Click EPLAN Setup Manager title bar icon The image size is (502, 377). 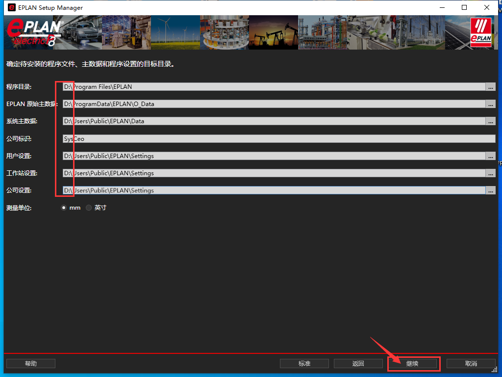(11, 8)
